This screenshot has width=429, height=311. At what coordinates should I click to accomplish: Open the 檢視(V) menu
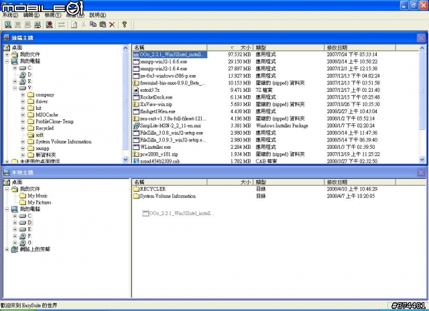click(x=53, y=15)
